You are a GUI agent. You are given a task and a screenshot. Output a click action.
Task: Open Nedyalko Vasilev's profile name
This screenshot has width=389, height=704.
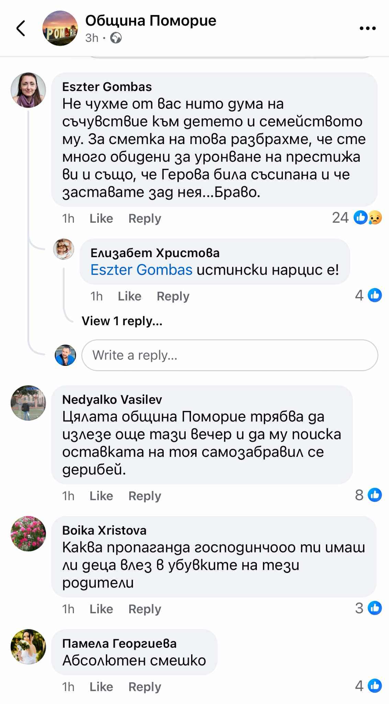[112, 399]
